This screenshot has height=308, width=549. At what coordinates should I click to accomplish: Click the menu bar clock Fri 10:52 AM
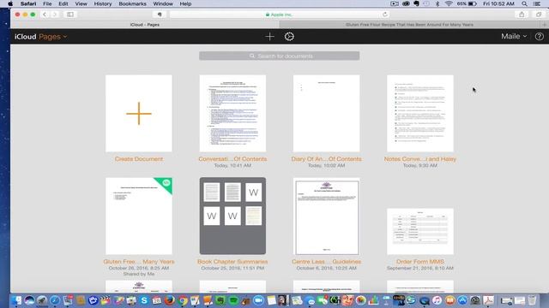point(498,3)
